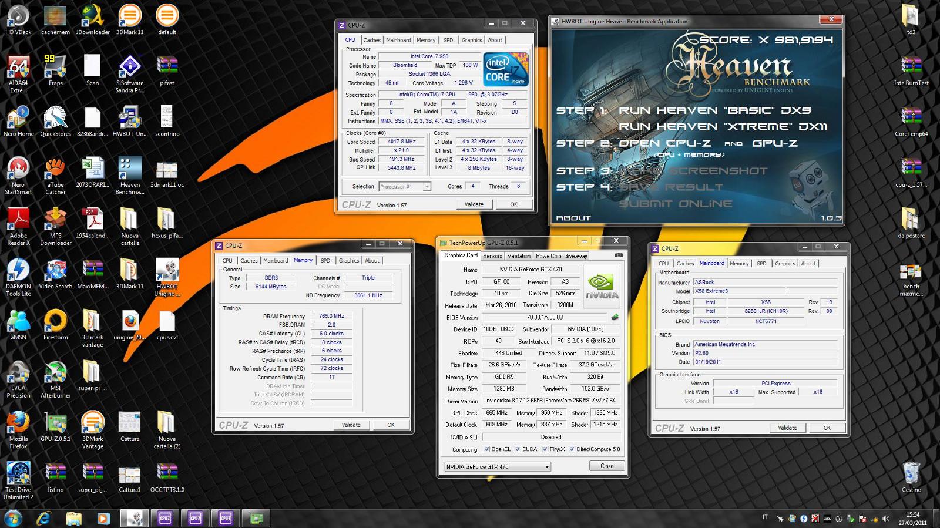The width and height of the screenshot is (940, 528).
Task: Open PowerColor Giveaway tab in GPU-Z
Action: click(561, 256)
